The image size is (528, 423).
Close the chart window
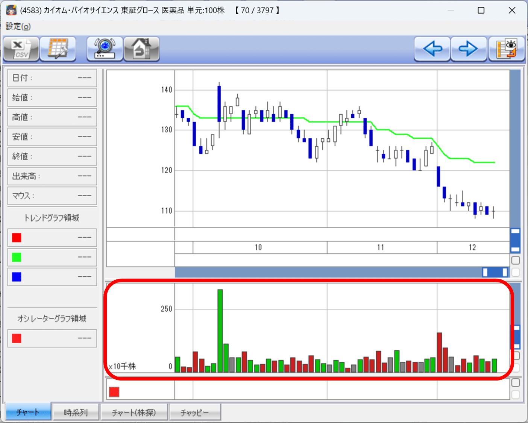[512, 10]
